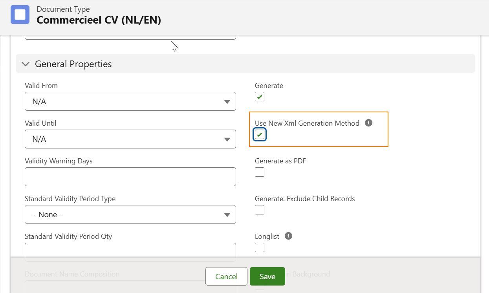The height and width of the screenshot is (293, 489).
Task: Save the document type changes
Action: point(267,277)
